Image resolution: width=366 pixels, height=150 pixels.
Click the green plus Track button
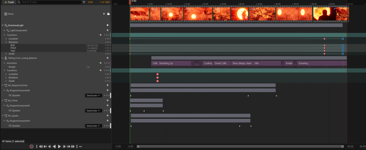9,2
